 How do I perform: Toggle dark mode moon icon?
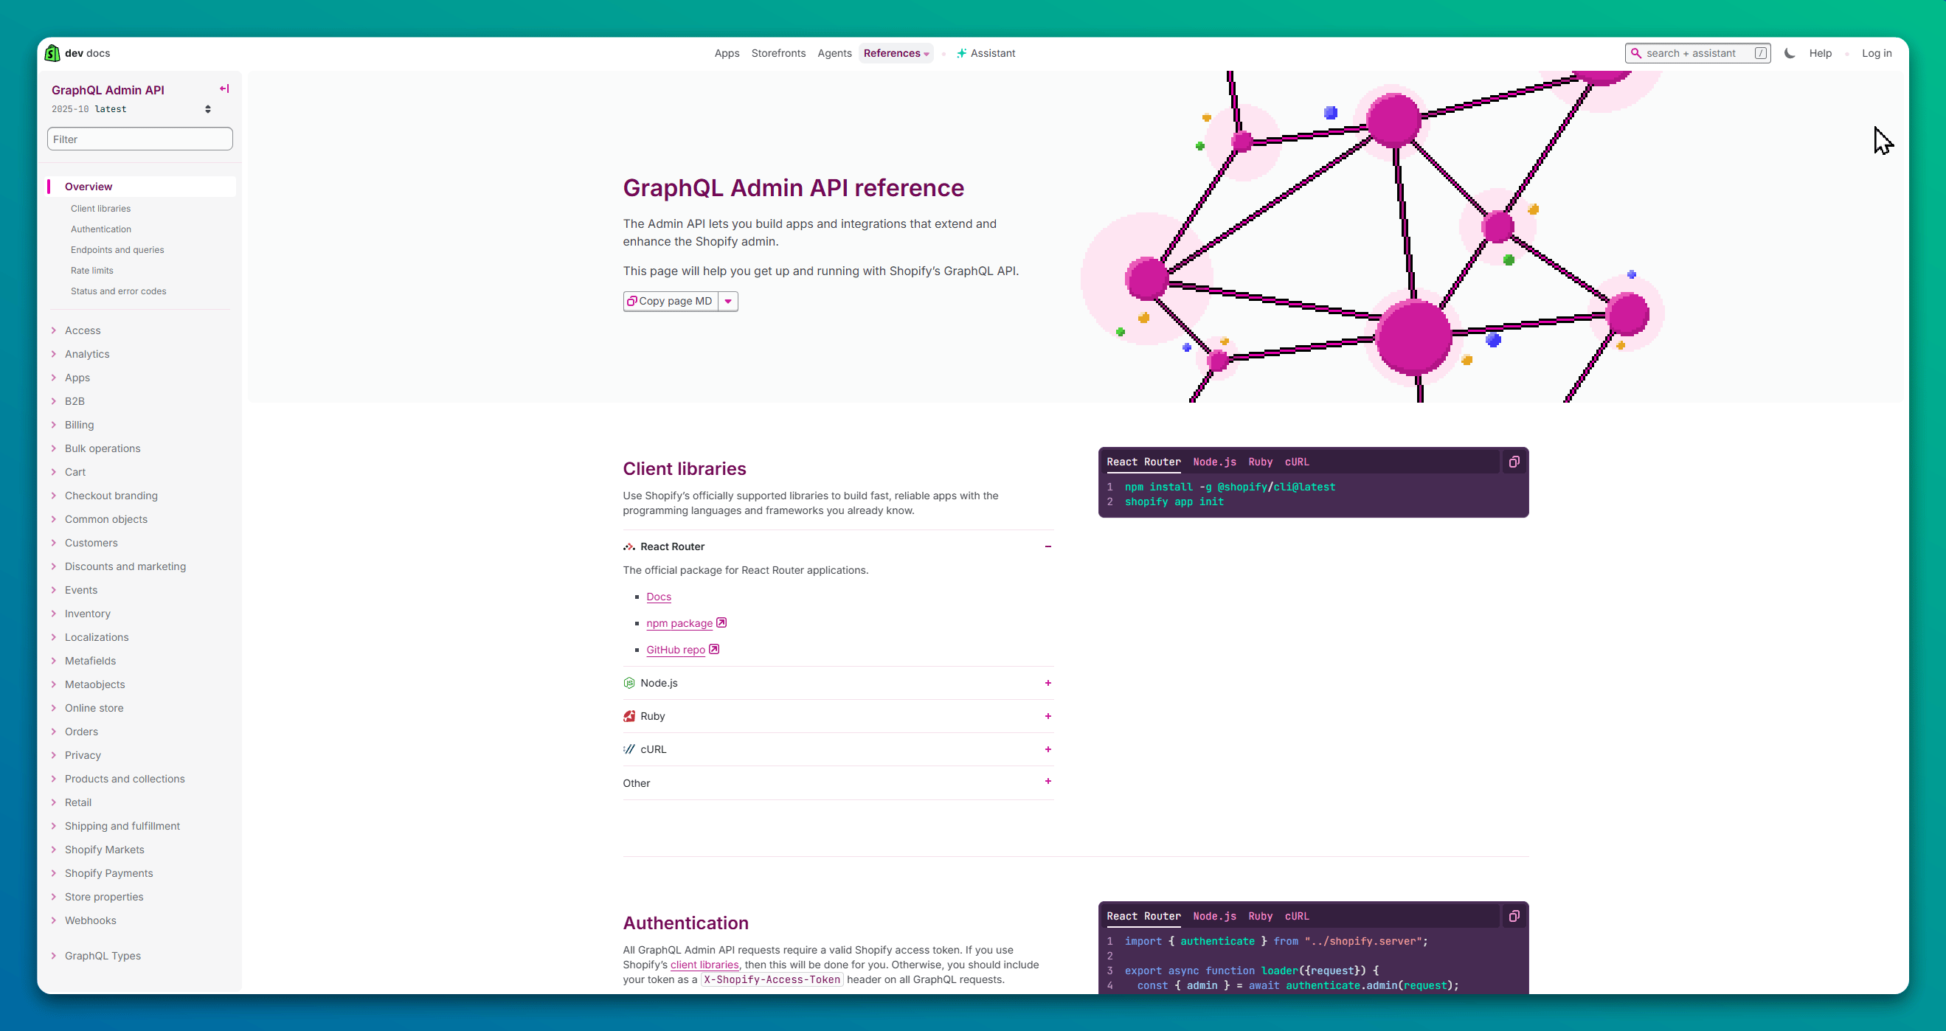(1789, 53)
